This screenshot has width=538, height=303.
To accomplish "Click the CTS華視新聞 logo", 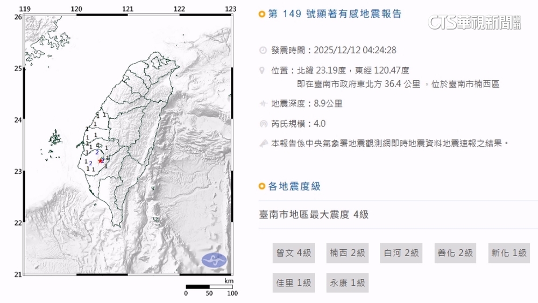I will tap(474, 22).
